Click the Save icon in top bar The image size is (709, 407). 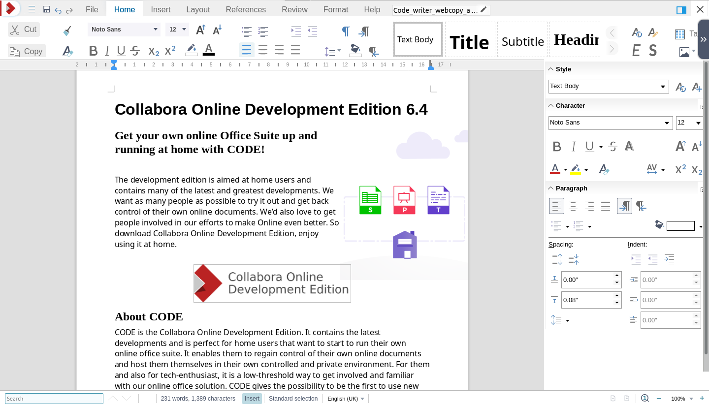tap(47, 10)
